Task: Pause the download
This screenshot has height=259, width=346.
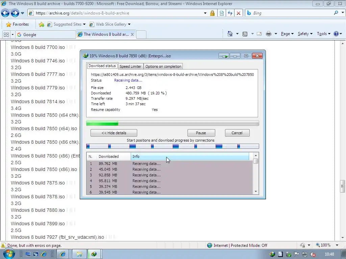Action: tap(201, 133)
